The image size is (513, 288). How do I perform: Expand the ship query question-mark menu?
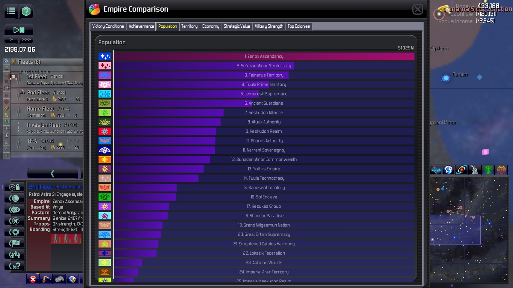point(15,265)
